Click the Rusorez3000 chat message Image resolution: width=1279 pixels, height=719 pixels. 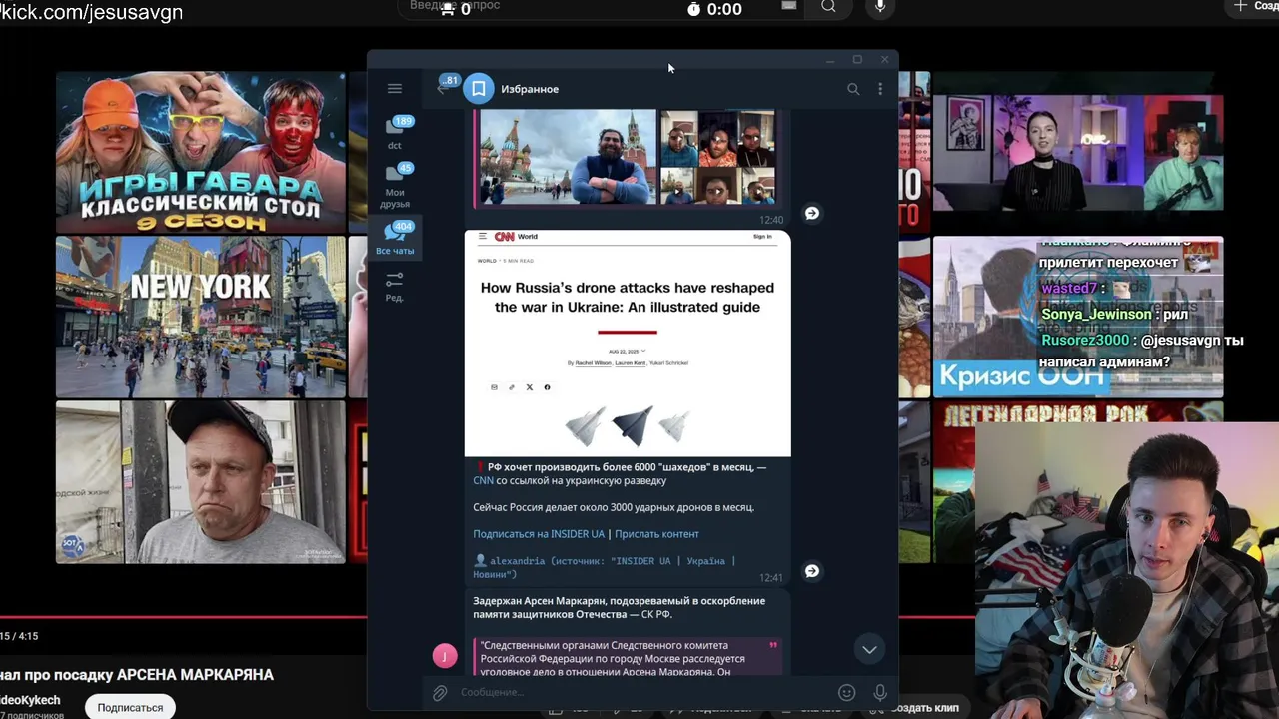click(1141, 351)
